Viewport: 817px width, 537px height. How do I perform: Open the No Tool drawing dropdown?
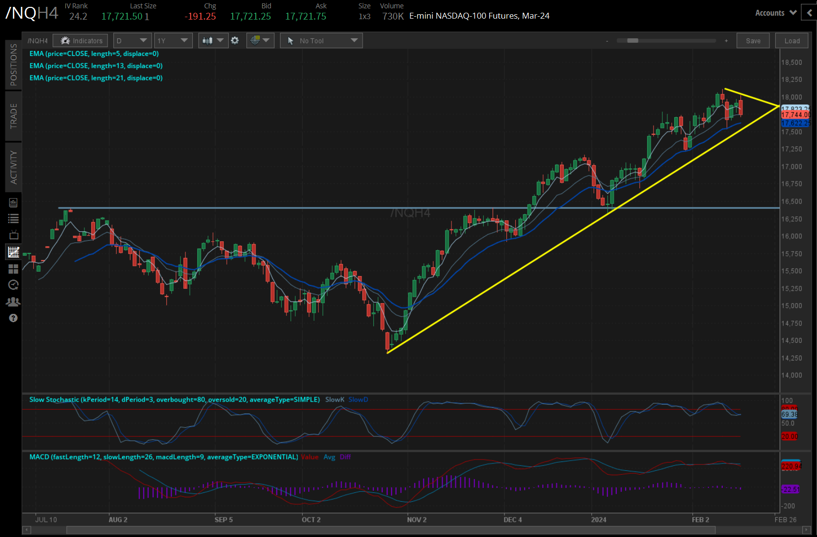coord(321,40)
